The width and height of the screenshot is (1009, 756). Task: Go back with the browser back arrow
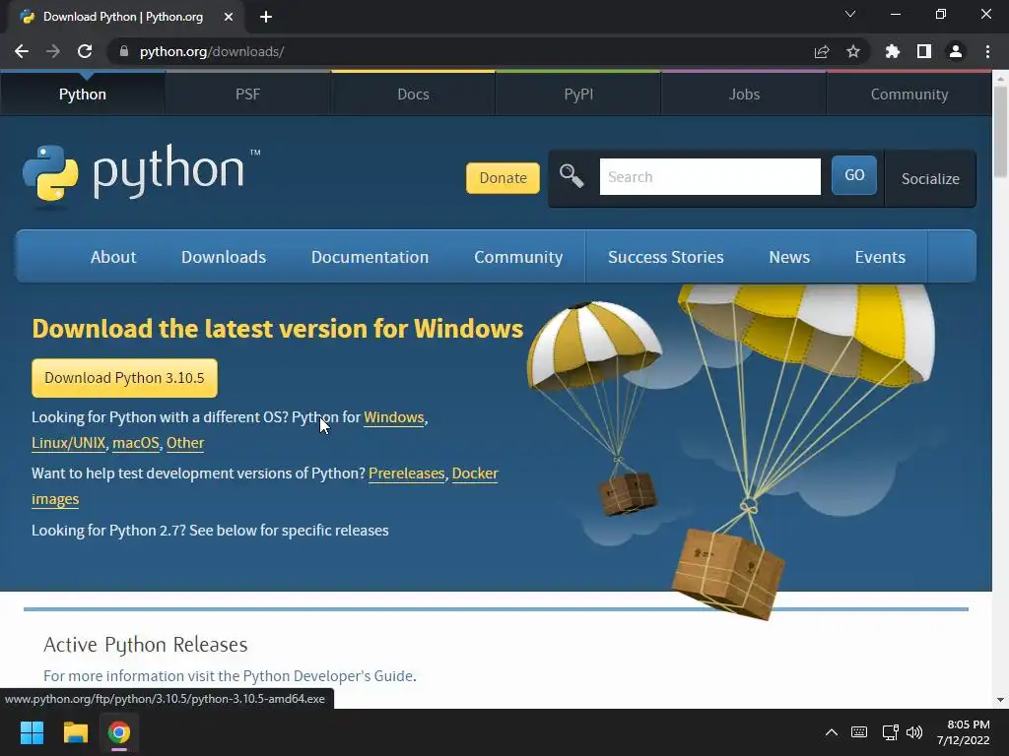pos(22,51)
